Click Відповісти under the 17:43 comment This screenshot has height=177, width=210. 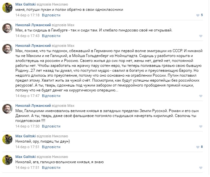click(x=51, y=36)
